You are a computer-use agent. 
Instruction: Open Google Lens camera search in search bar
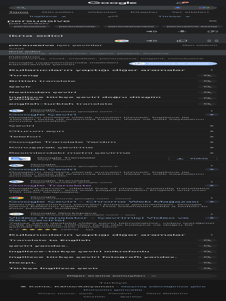204,8
